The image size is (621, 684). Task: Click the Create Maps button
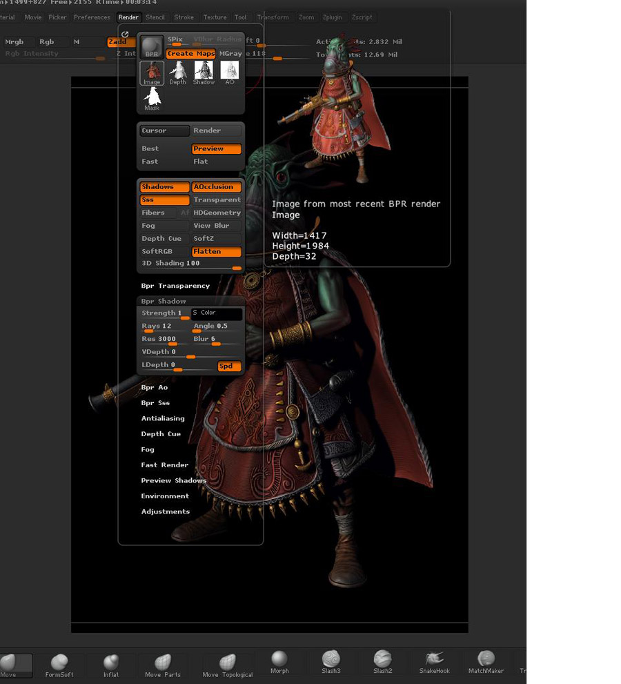point(191,54)
